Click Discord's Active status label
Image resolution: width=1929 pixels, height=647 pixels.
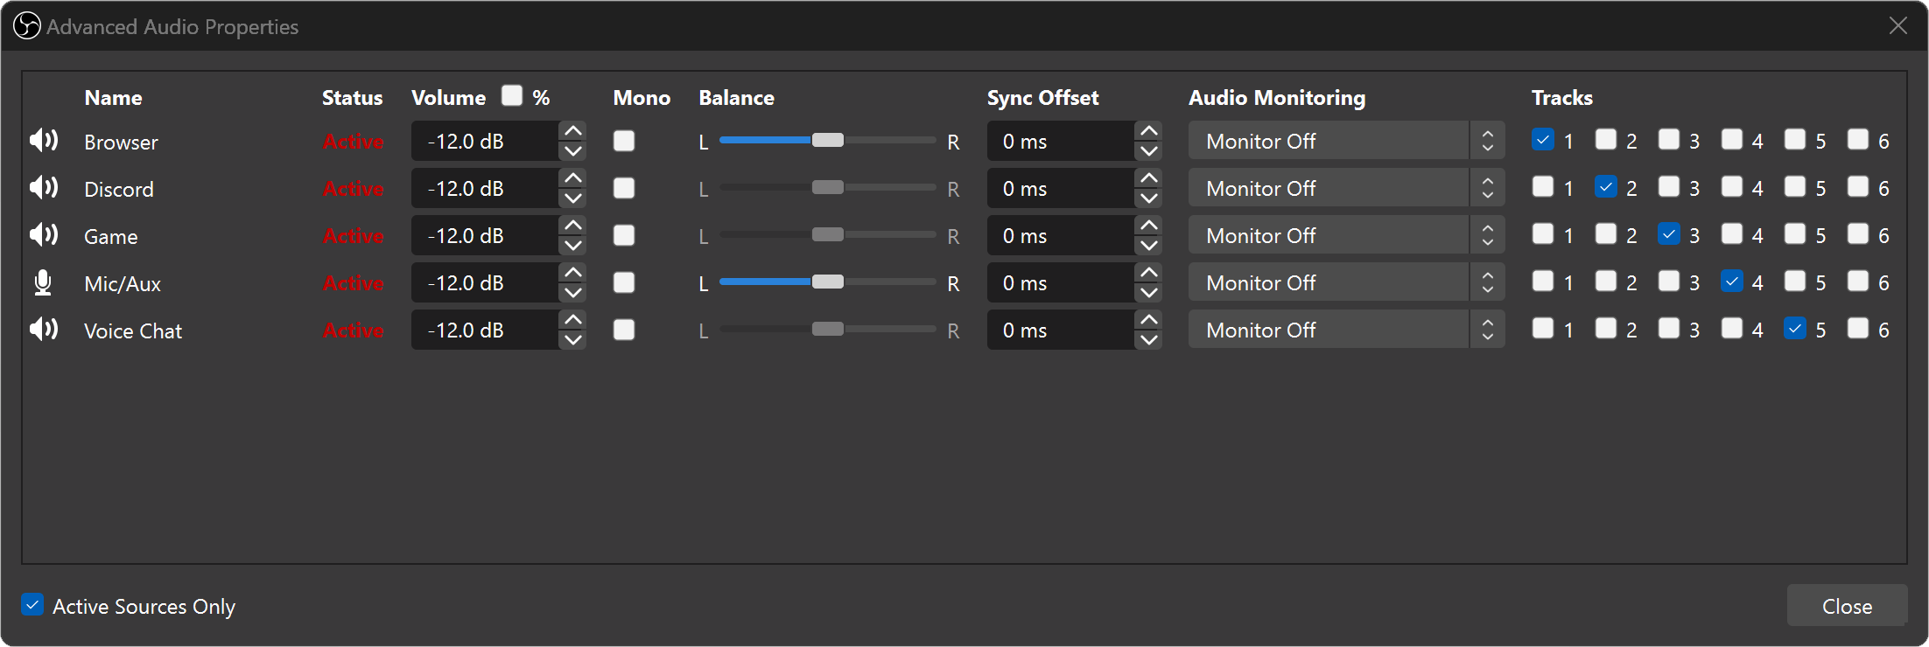coord(354,189)
